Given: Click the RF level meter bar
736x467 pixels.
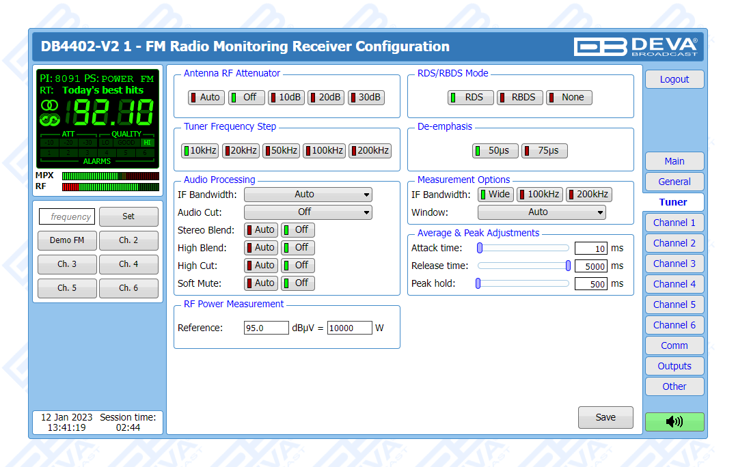Looking at the screenshot, I should 110,186.
